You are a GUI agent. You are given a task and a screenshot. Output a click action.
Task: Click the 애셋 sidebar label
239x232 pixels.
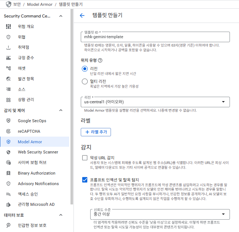(21, 68)
